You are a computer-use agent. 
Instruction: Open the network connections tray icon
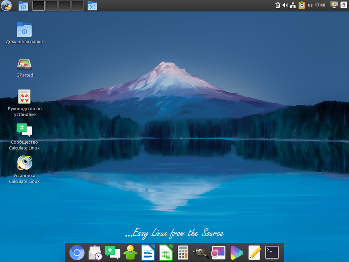click(293, 5)
